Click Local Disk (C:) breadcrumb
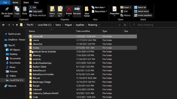Viewport: 177px width, 99px height. click(x=45, y=25)
